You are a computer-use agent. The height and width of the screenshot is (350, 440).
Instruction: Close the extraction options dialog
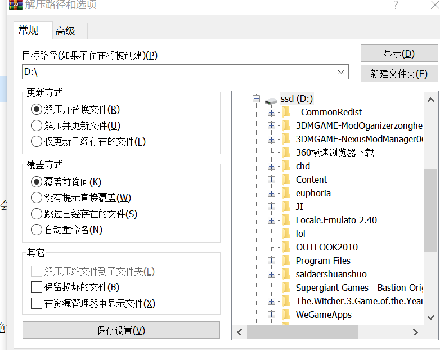click(435, 5)
